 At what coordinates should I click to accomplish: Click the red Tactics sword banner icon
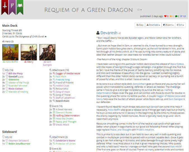pyautogui.click(x=5, y=7)
